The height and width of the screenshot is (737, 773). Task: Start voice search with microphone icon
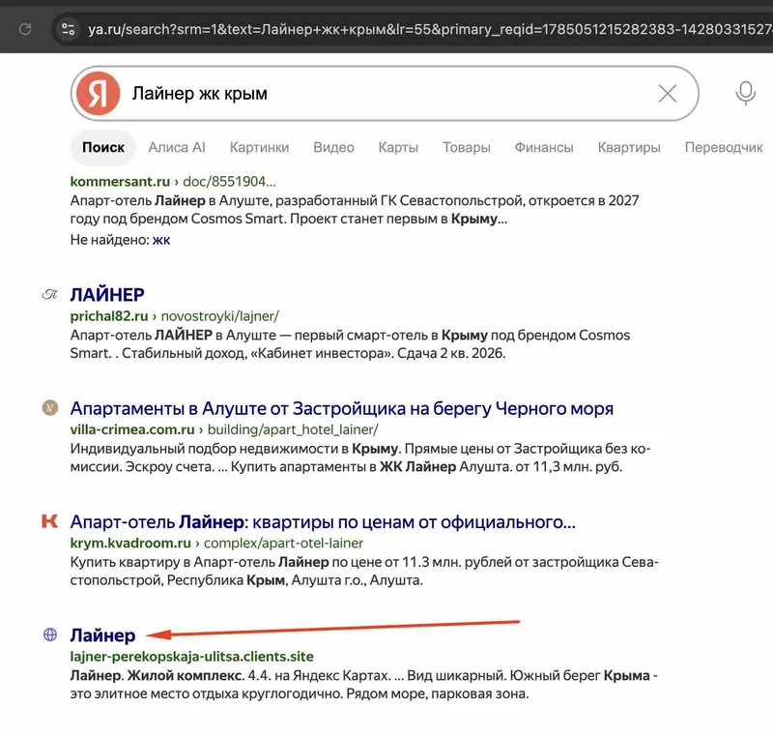pos(745,93)
